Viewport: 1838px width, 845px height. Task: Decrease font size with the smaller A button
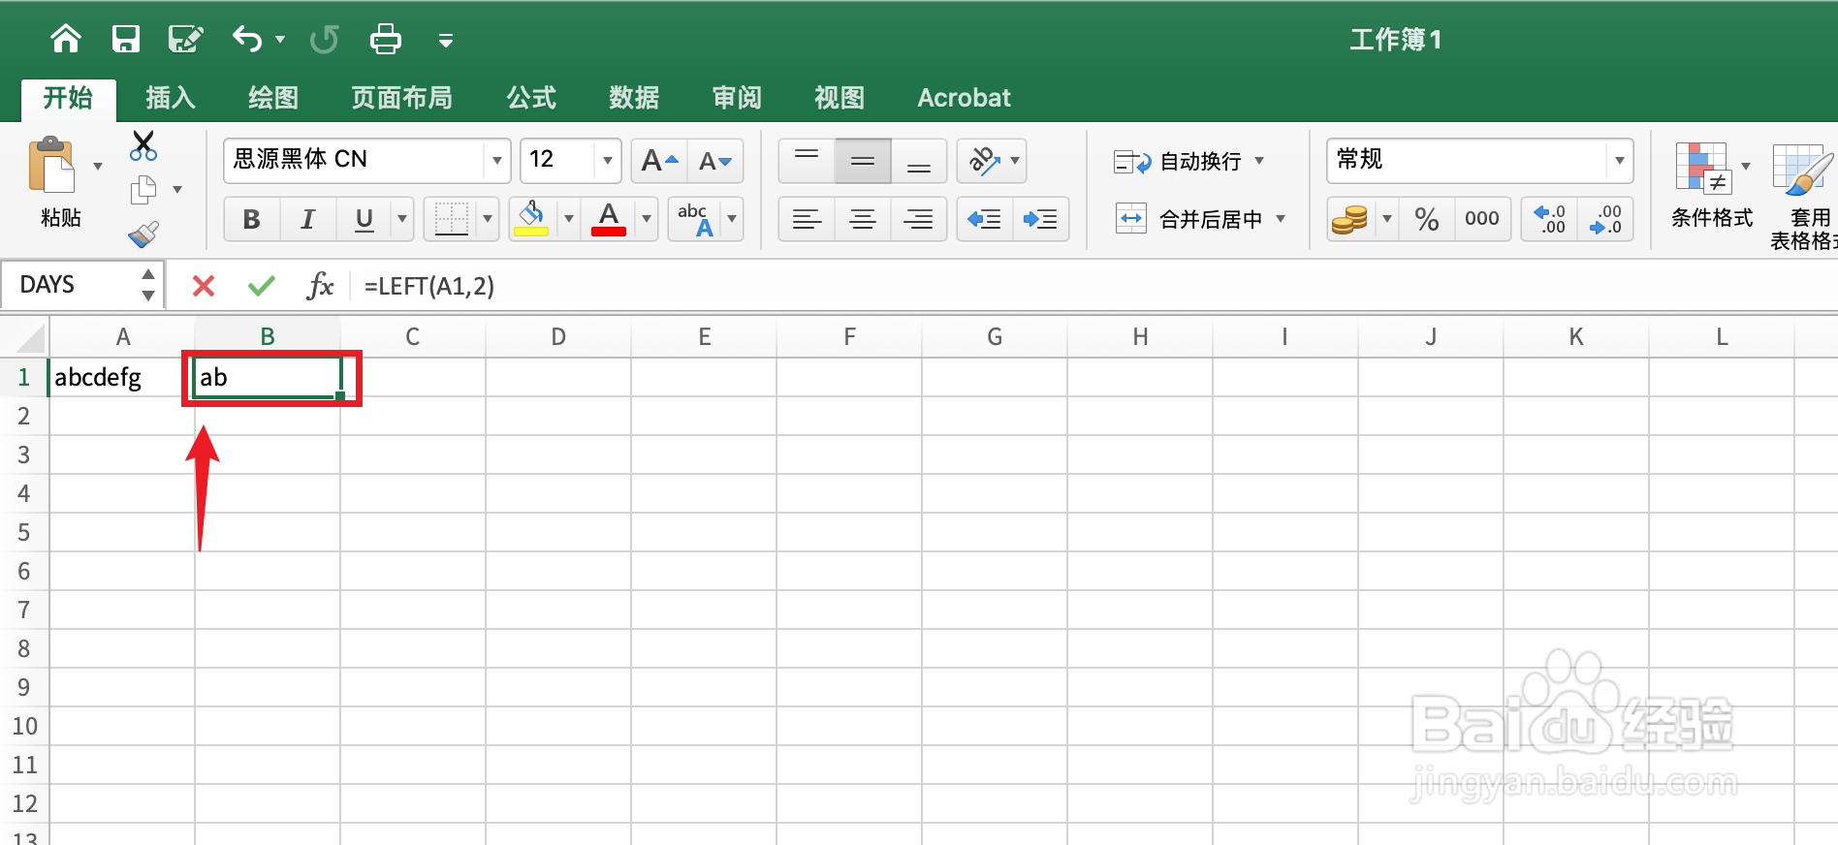[x=715, y=161]
